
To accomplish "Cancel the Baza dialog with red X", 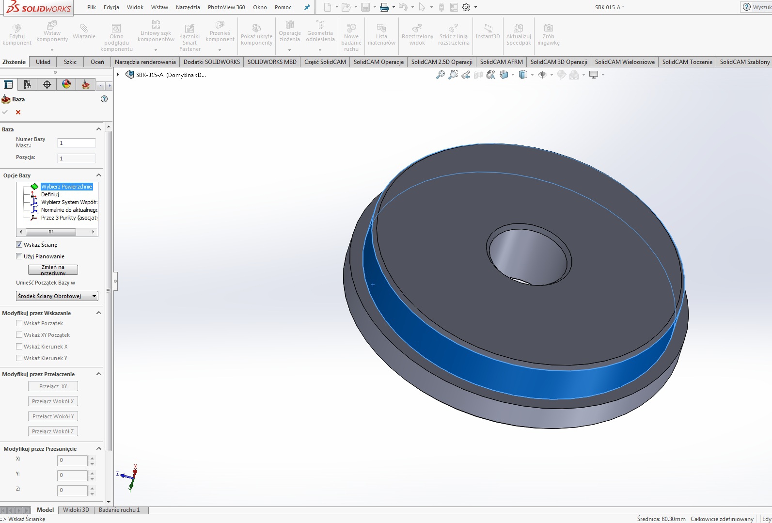I will [18, 112].
